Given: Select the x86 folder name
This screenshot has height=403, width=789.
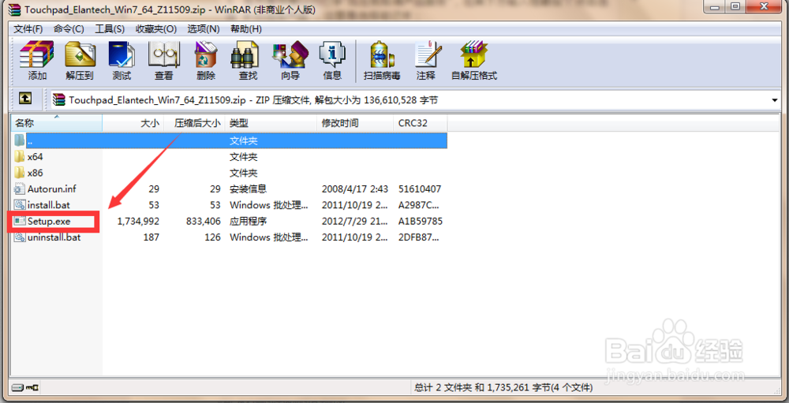Looking at the screenshot, I should click(36, 173).
